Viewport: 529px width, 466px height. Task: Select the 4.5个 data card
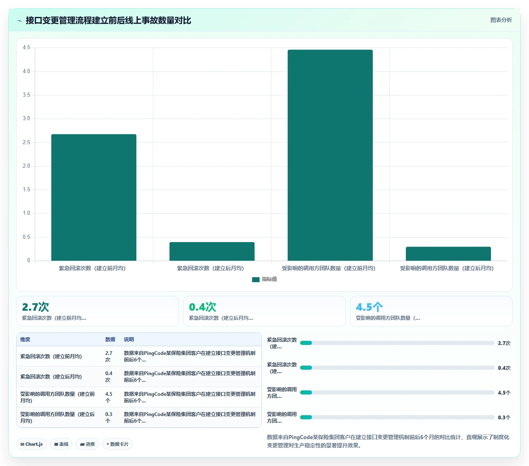click(431, 311)
